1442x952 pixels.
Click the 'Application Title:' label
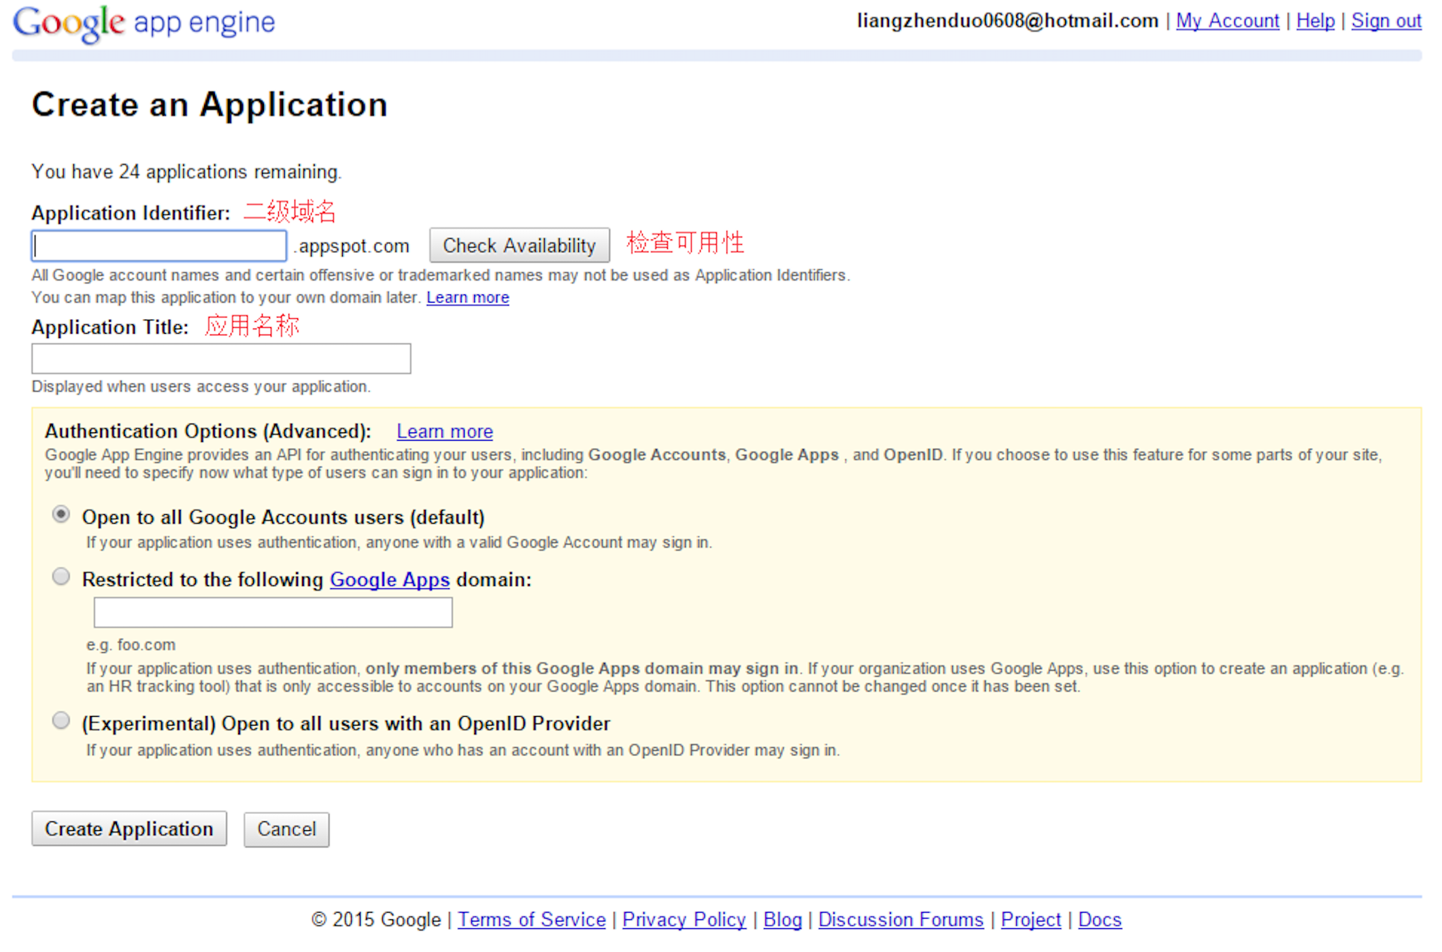[x=110, y=328]
